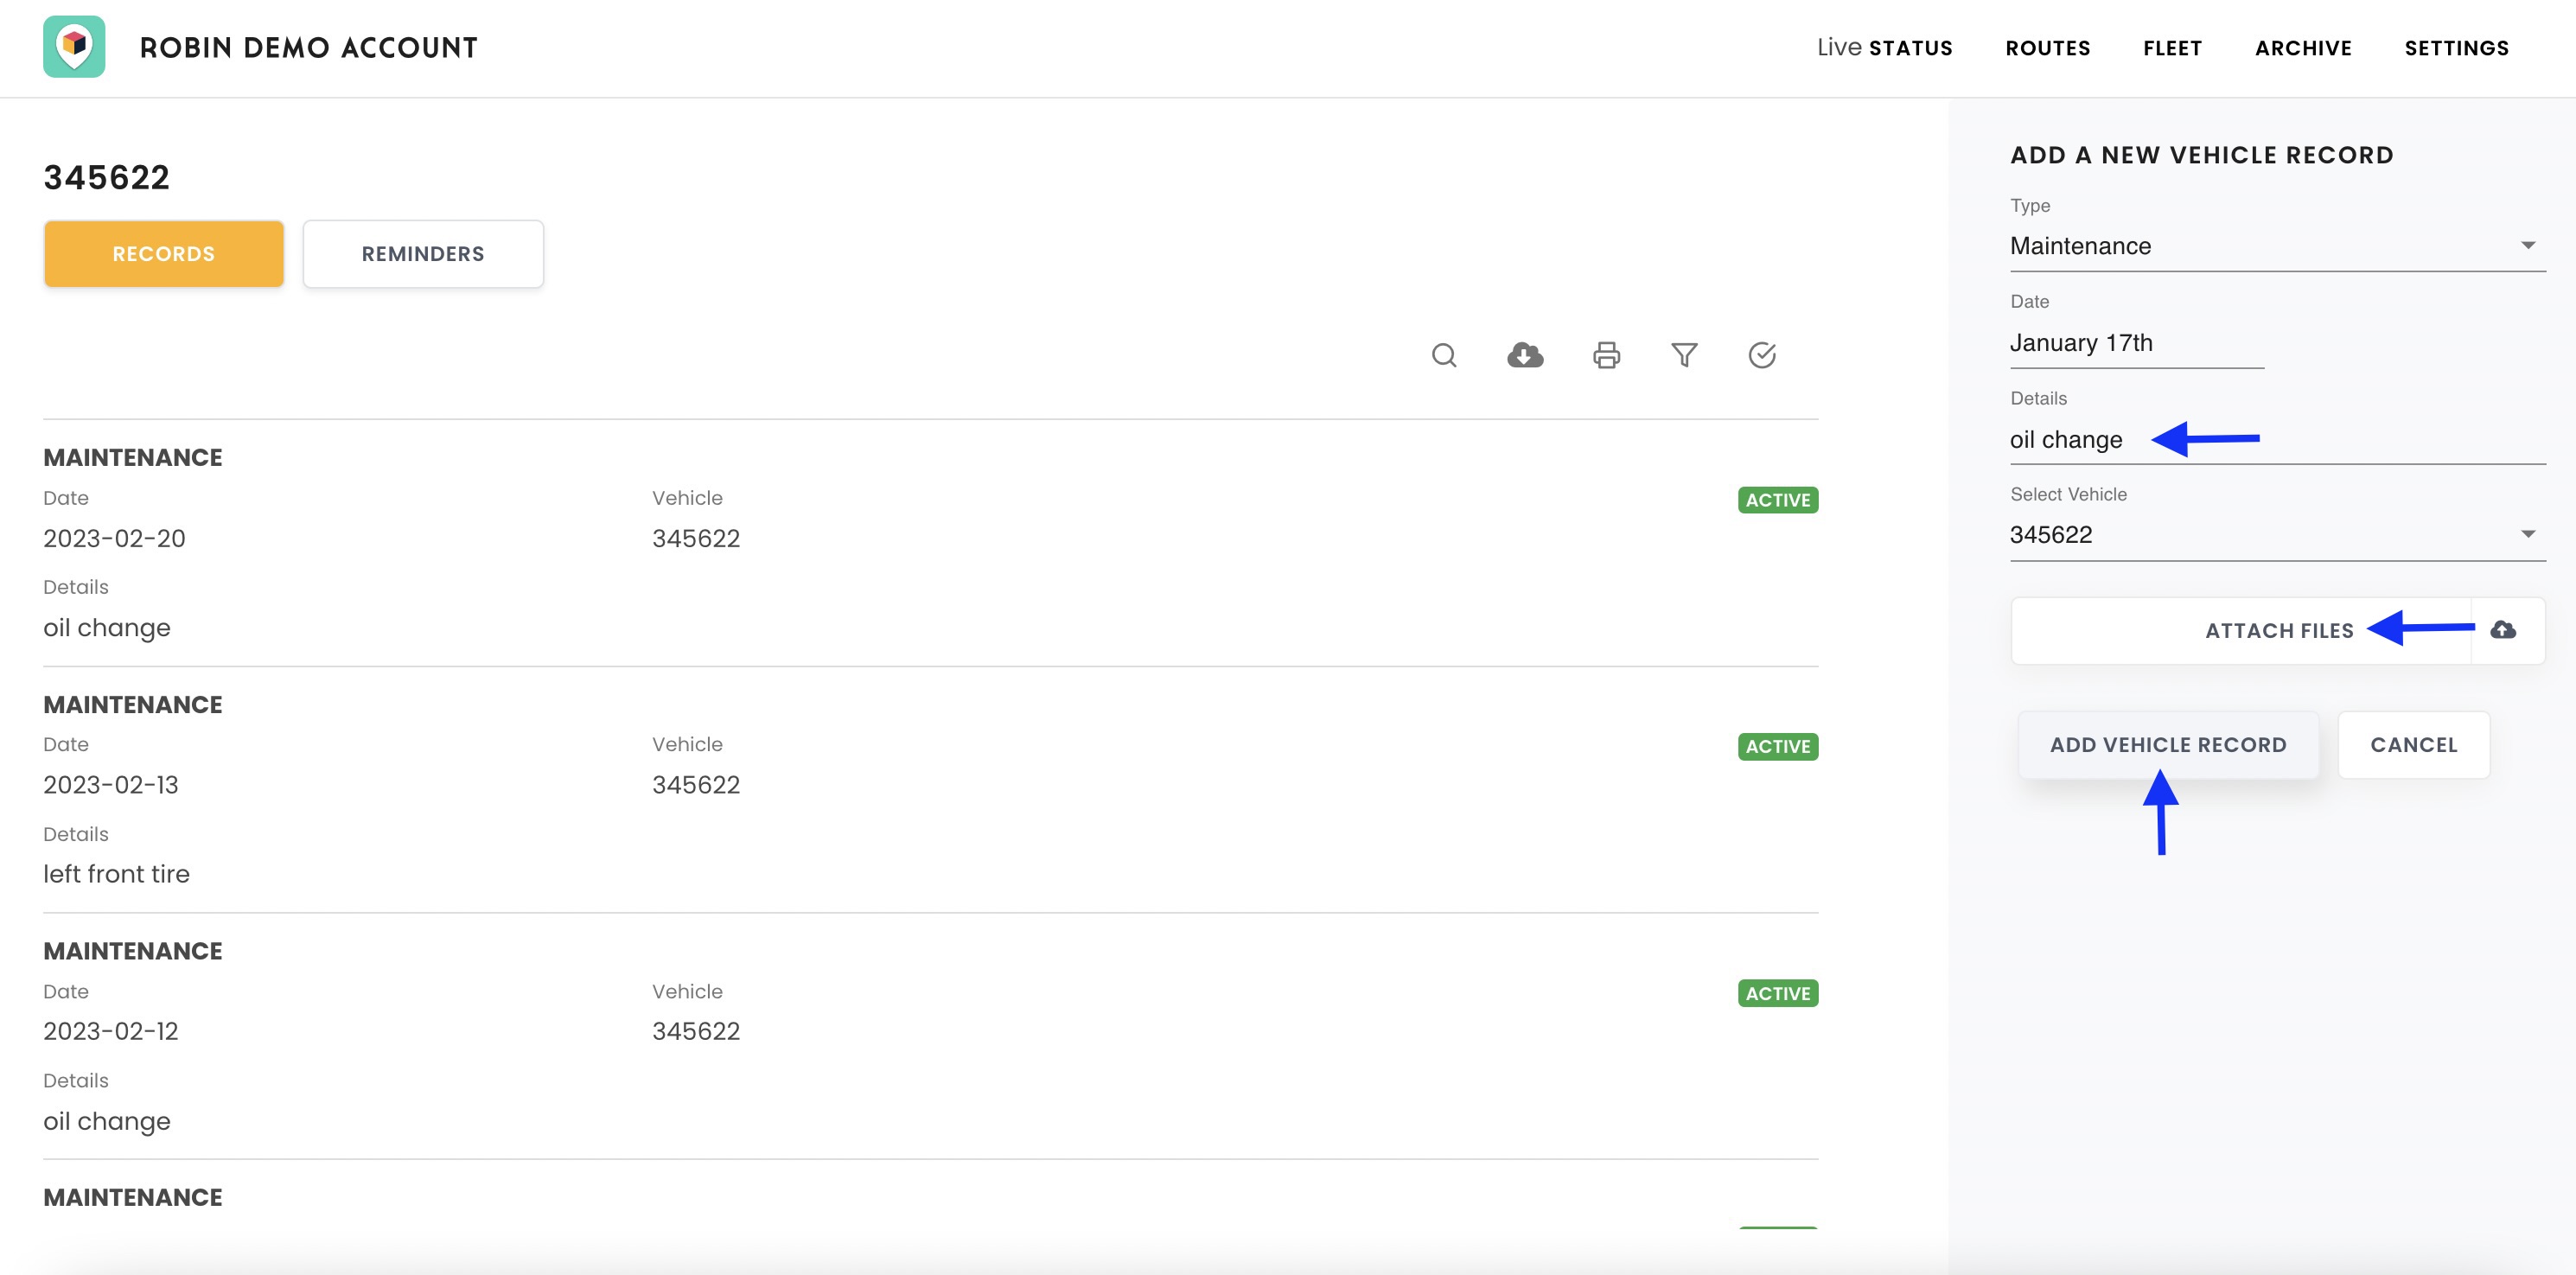The width and height of the screenshot is (2576, 1275).
Task: Click the print records icon
Action: (x=1606, y=355)
